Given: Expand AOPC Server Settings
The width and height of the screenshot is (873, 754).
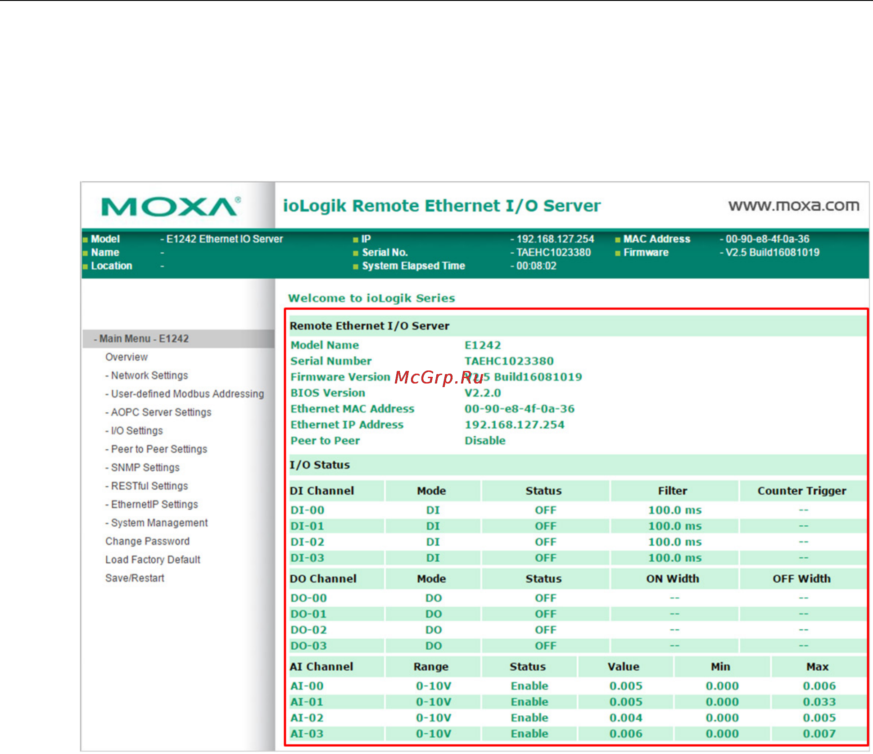Looking at the screenshot, I should pyautogui.click(x=158, y=412).
